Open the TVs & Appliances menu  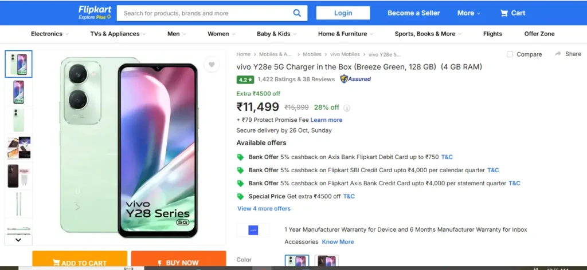click(118, 34)
